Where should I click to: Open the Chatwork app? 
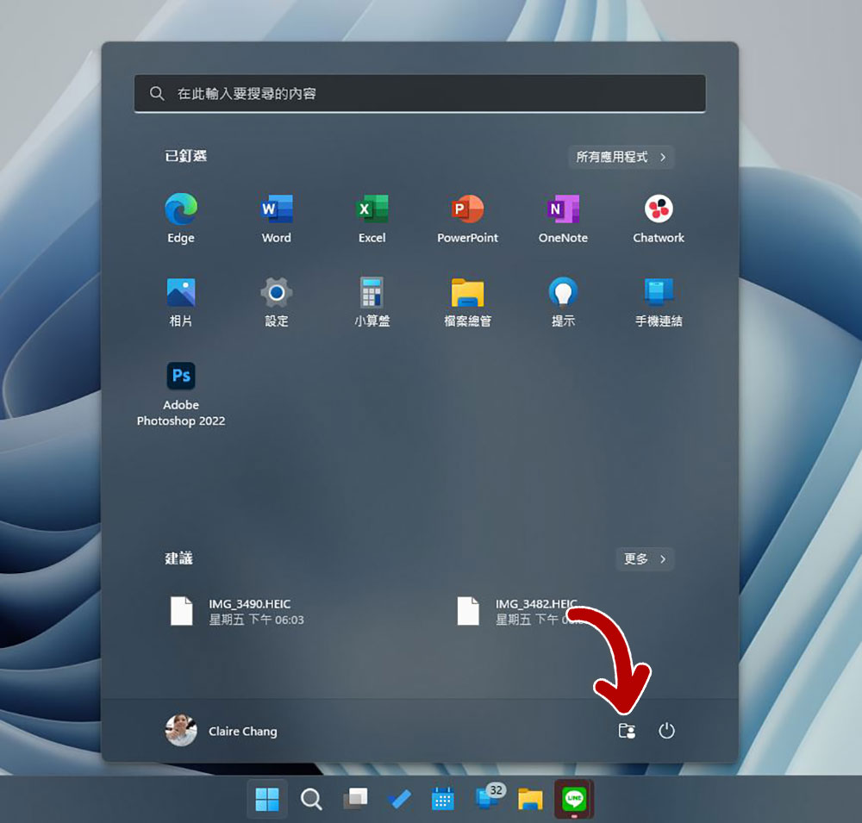point(659,218)
